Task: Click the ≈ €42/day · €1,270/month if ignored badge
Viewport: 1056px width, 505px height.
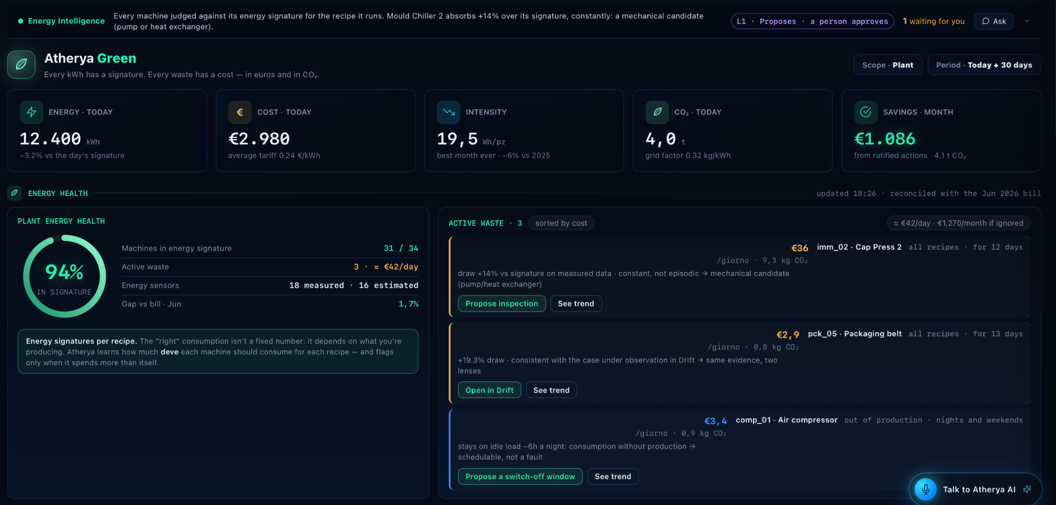Action: click(959, 223)
